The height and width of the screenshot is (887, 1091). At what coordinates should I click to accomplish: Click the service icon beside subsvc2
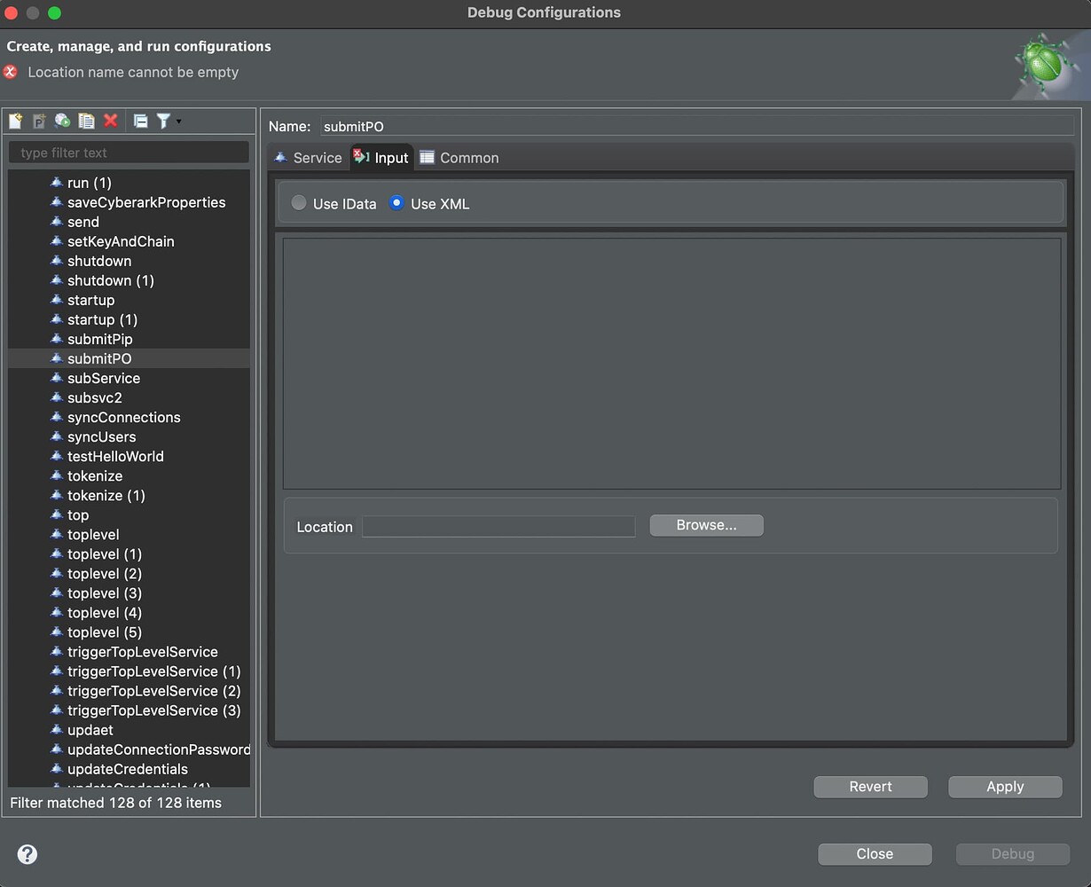click(57, 396)
